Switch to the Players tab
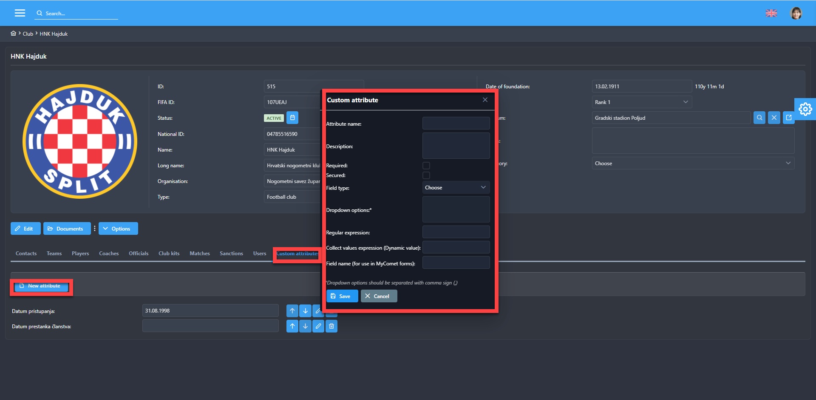This screenshot has height=400, width=816. coord(80,254)
